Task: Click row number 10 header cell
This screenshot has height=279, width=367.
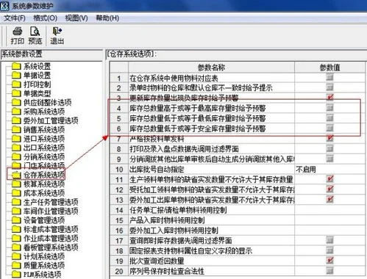Action: [x=119, y=170]
